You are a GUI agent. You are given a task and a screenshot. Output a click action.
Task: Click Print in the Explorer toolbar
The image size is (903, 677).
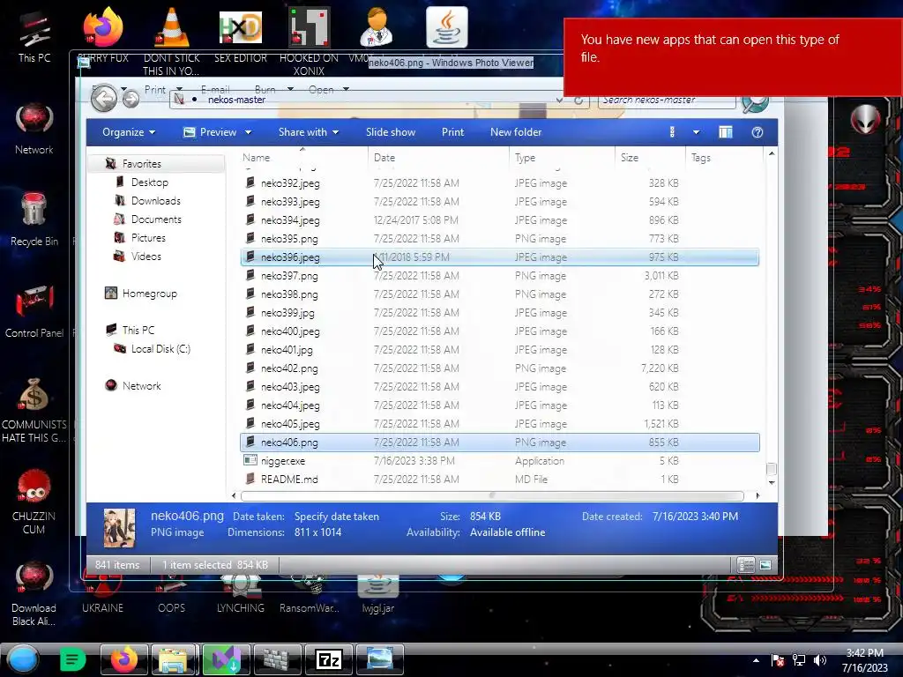(x=452, y=132)
